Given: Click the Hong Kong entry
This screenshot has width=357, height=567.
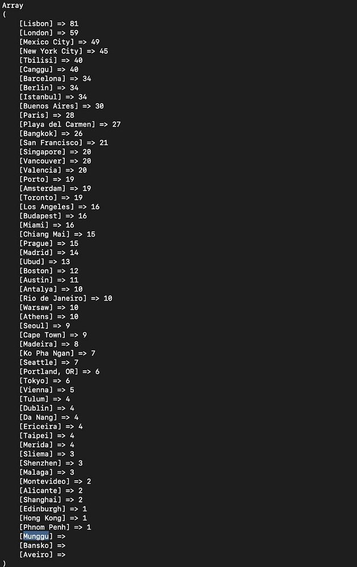Looking at the screenshot, I should [53, 518].
